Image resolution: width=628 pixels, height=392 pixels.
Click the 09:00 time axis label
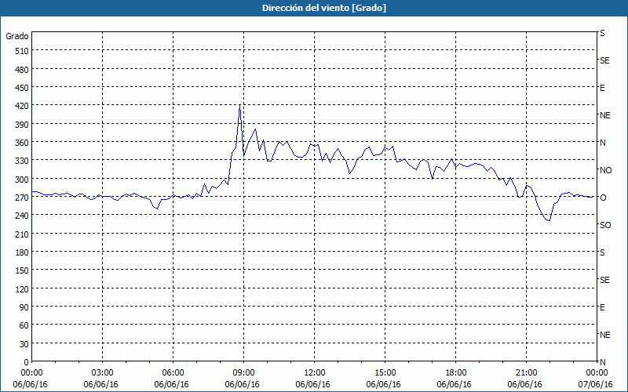244,373
